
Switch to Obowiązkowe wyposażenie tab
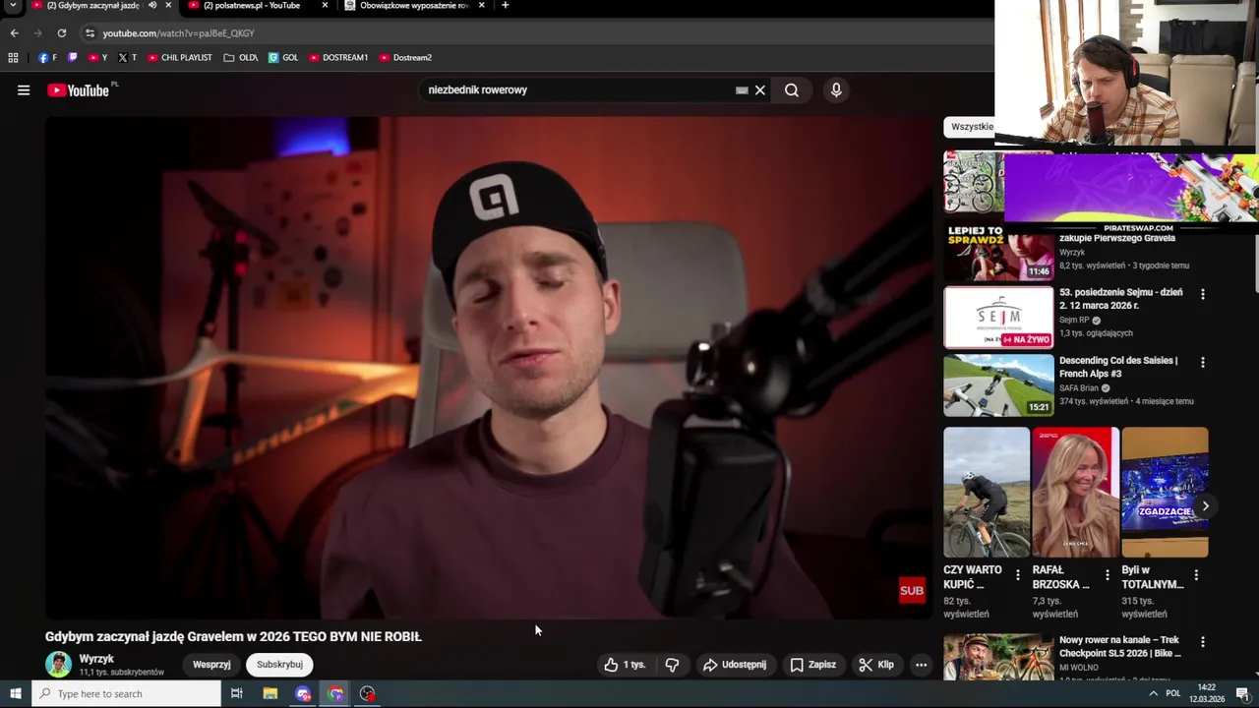pyautogui.click(x=414, y=6)
